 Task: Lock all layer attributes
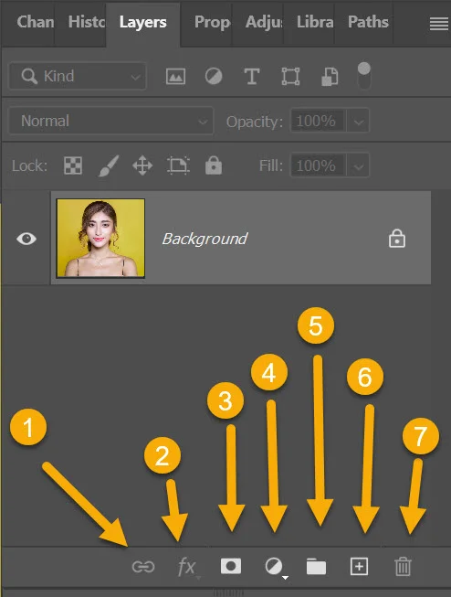(x=214, y=165)
